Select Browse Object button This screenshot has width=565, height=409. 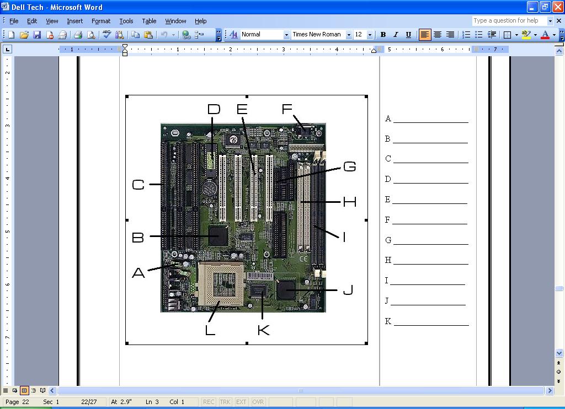click(559, 372)
